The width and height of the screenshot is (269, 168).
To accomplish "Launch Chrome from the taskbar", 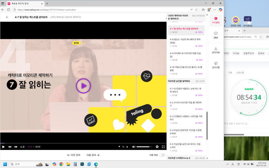I will tap(61, 164).
